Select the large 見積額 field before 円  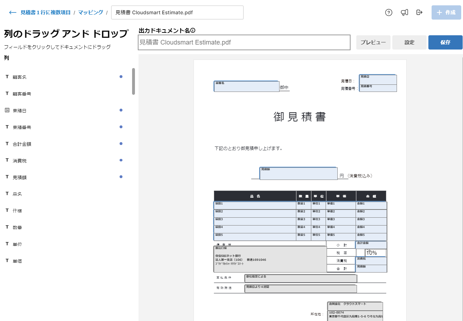[298, 174]
